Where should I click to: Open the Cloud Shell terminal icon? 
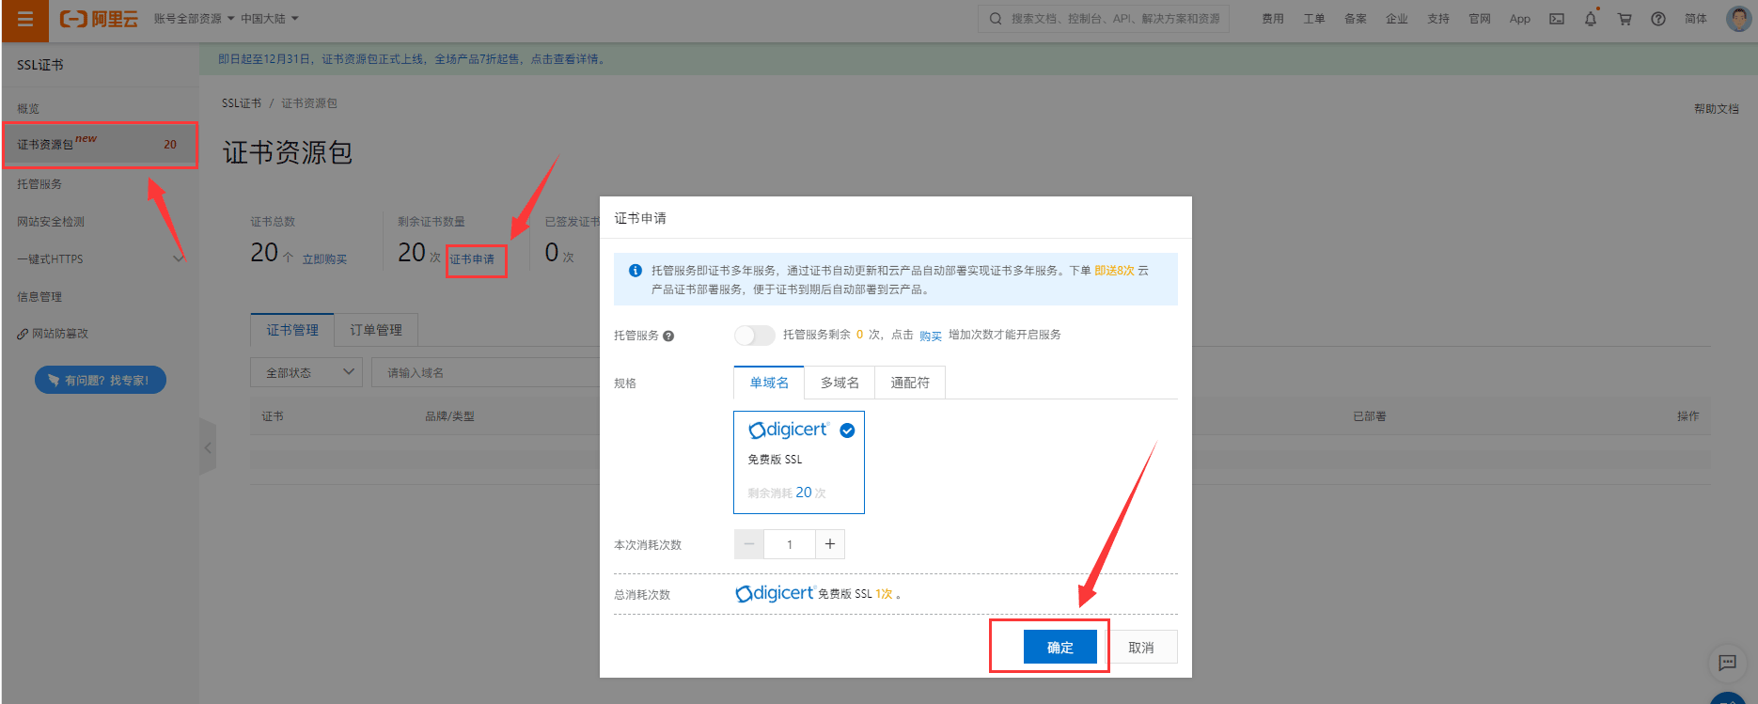pos(1557,19)
